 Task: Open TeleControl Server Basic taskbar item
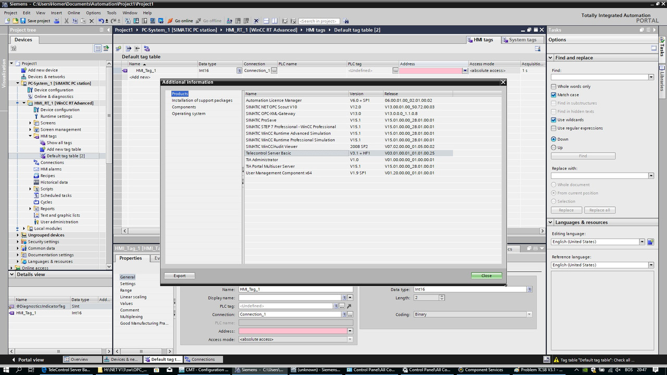(66, 370)
